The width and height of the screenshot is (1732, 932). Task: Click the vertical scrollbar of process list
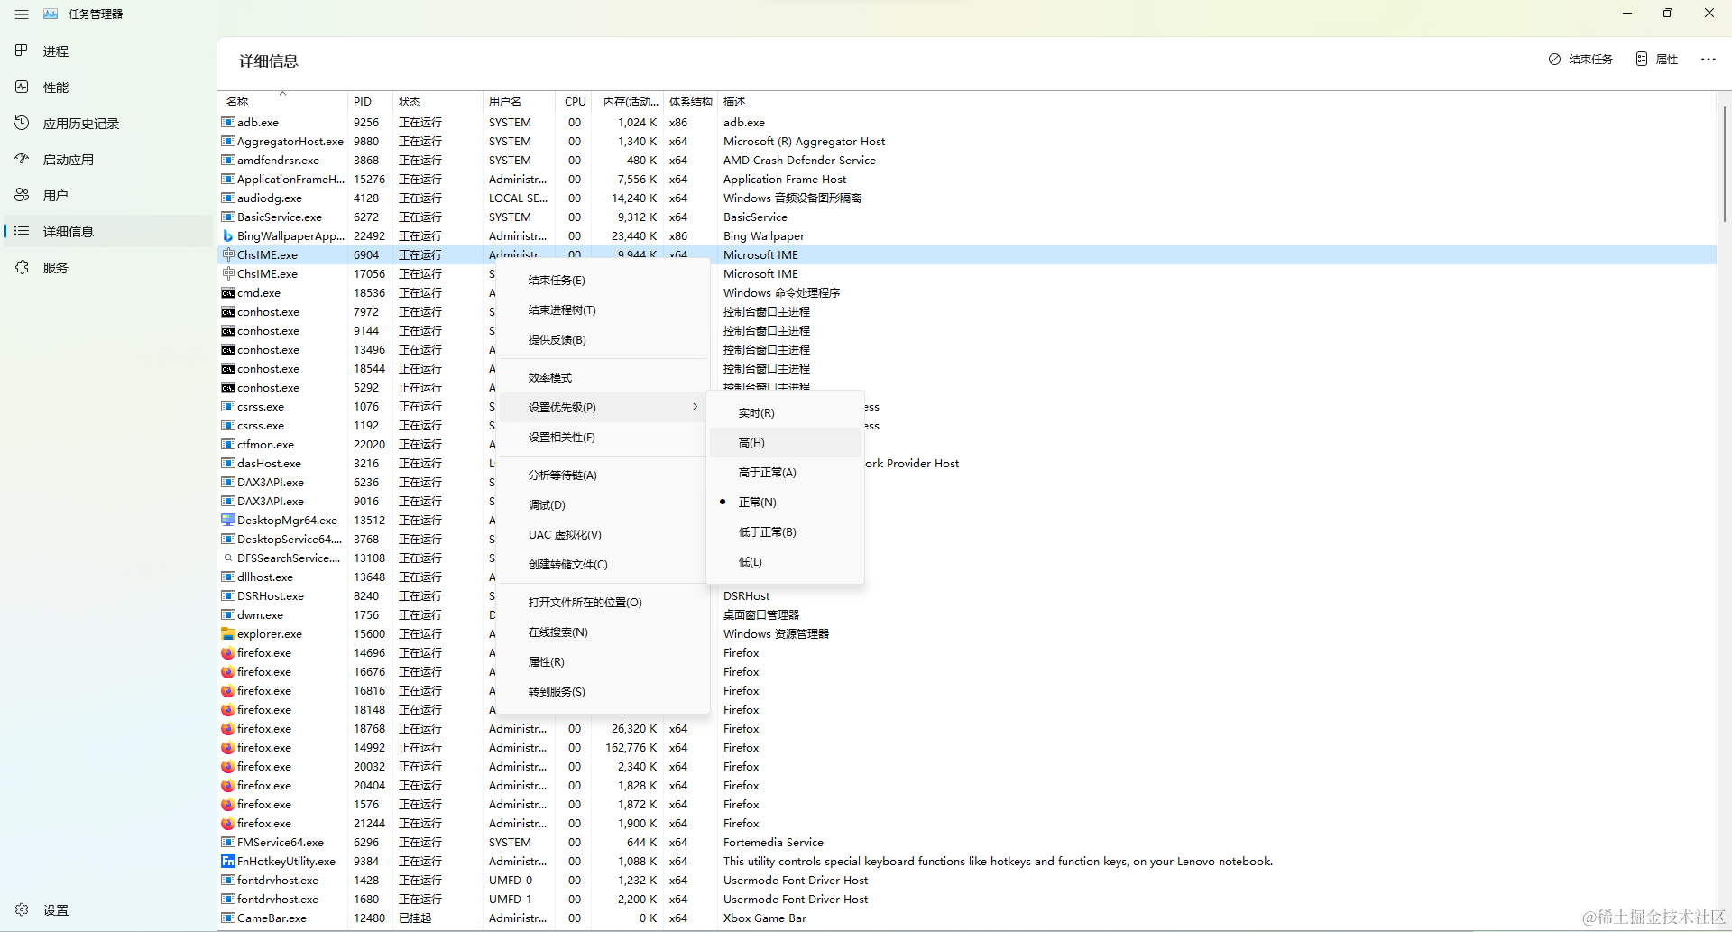point(1724,162)
